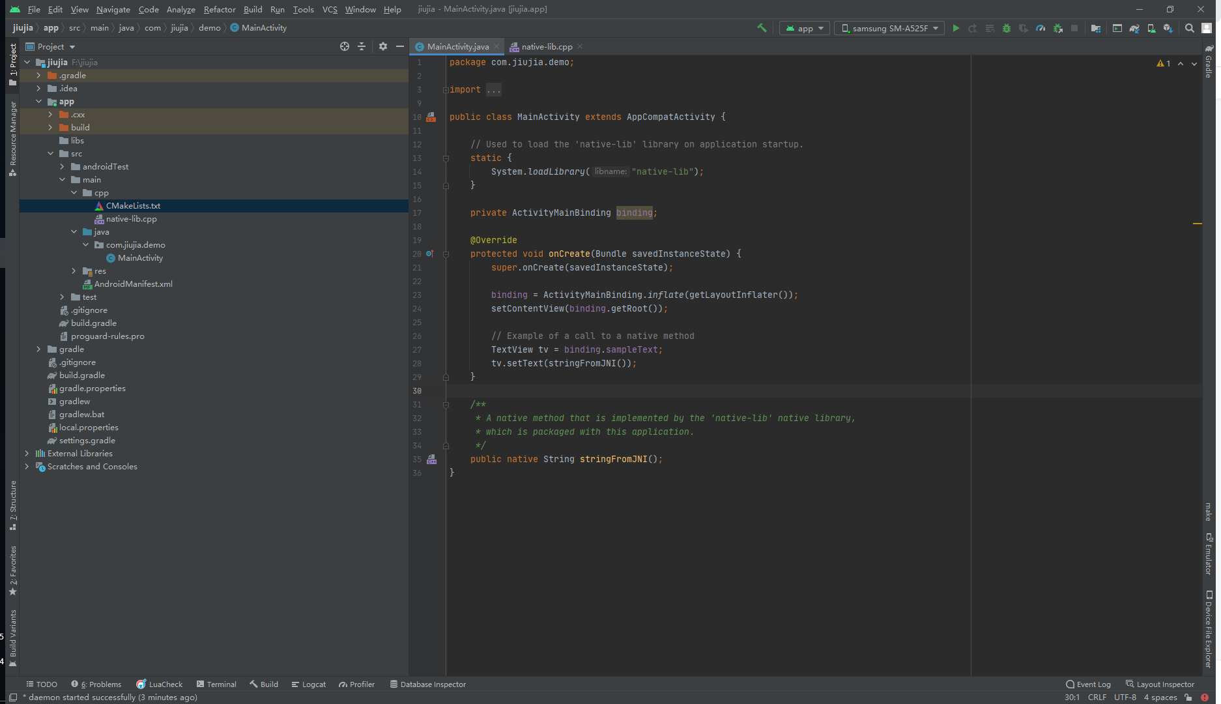Open the app run configuration dropdown

(x=805, y=28)
